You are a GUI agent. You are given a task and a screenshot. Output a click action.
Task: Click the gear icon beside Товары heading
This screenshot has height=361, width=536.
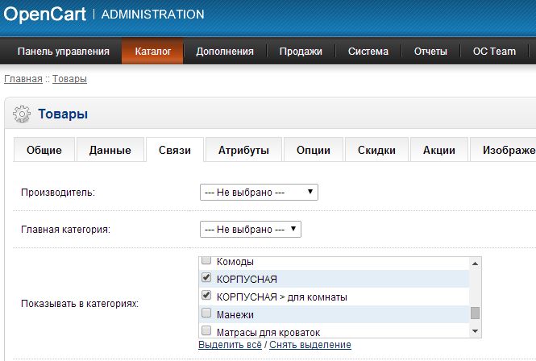pos(23,114)
